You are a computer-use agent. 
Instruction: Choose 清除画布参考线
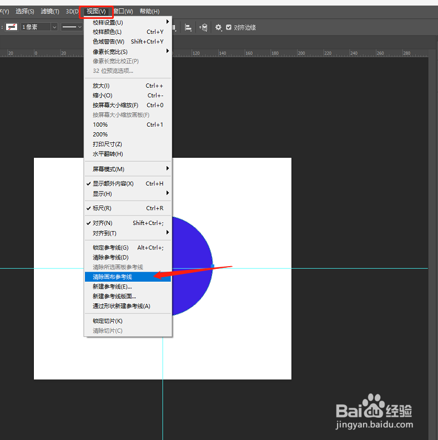tap(128, 277)
